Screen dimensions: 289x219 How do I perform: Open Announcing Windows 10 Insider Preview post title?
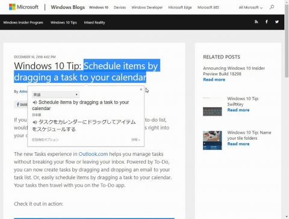(x=234, y=71)
